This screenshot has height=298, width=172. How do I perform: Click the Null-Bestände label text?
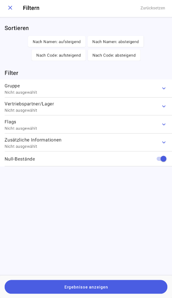[20, 159]
